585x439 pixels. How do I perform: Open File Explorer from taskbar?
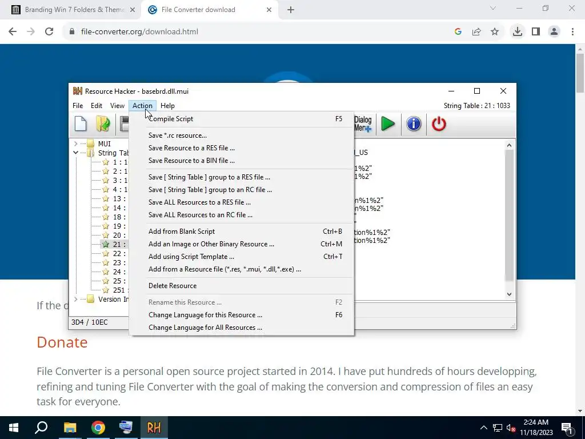70,428
